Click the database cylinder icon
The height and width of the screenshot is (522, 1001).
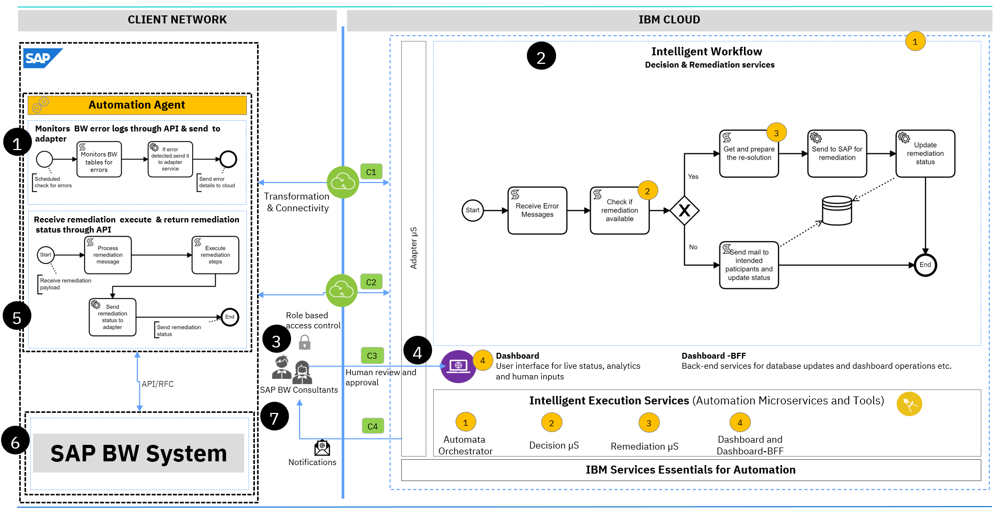(837, 210)
